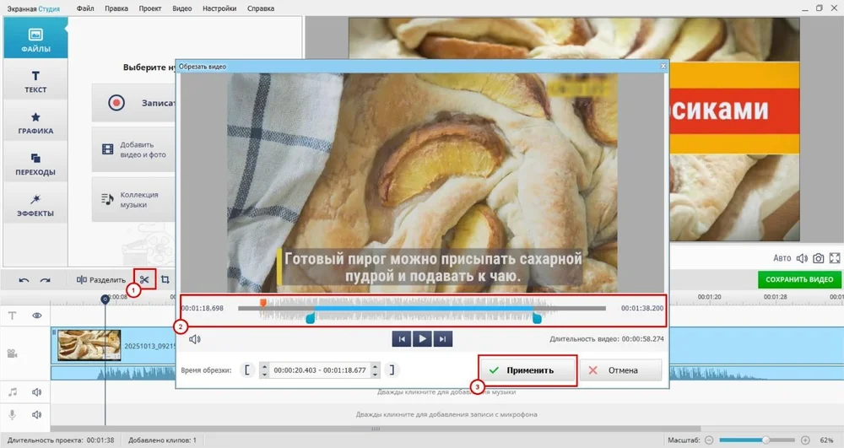Set trim end with right bracket button
This screenshot has width=844, height=448.
(x=392, y=370)
